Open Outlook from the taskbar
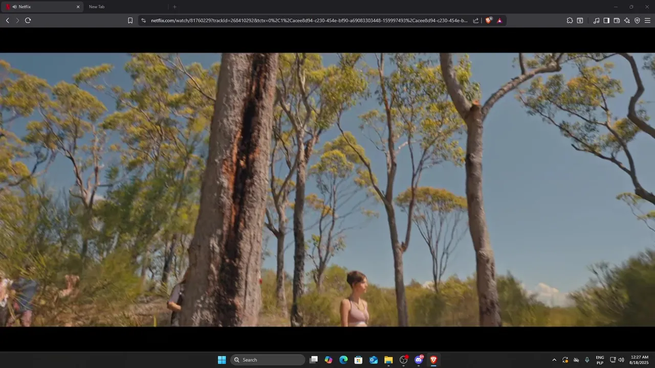The height and width of the screenshot is (368, 655). [374, 360]
